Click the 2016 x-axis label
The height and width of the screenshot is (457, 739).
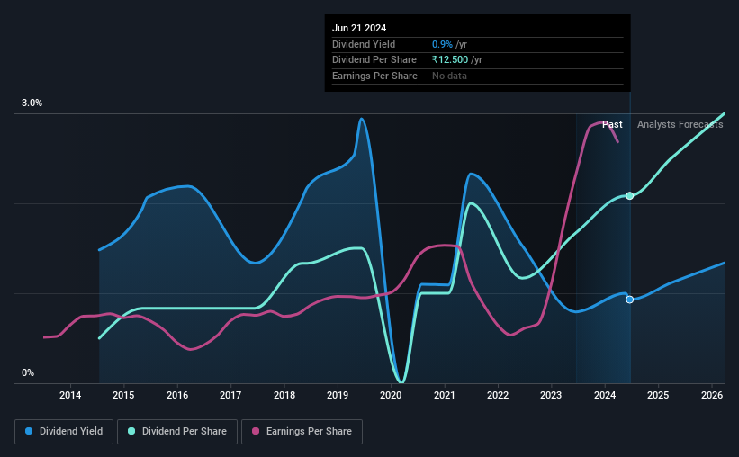[x=177, y=395]
